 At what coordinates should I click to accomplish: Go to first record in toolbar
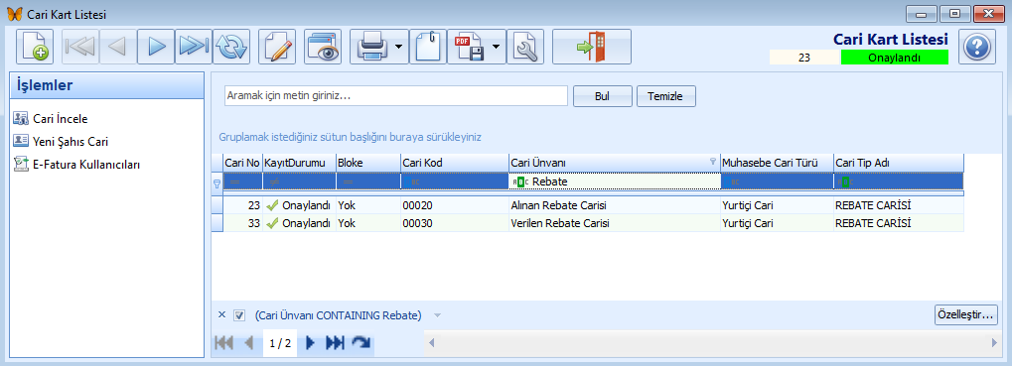pyautogui.click(x=80, y=47)
